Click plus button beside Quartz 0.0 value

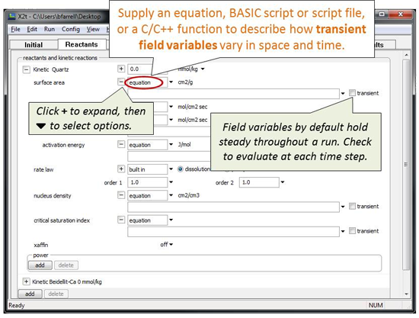coord(121,69)
